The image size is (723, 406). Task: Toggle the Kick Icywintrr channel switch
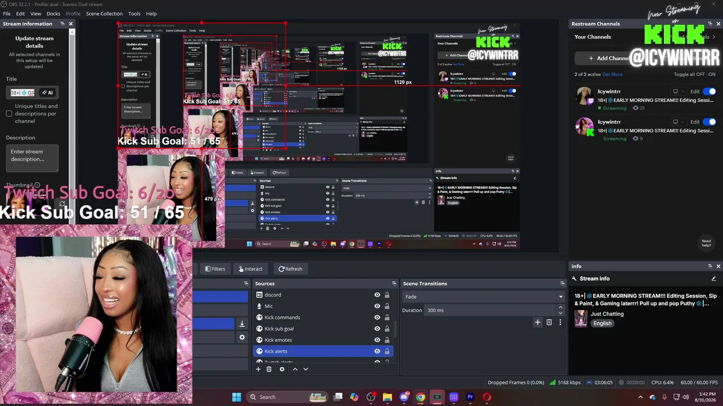pos(709,122)
